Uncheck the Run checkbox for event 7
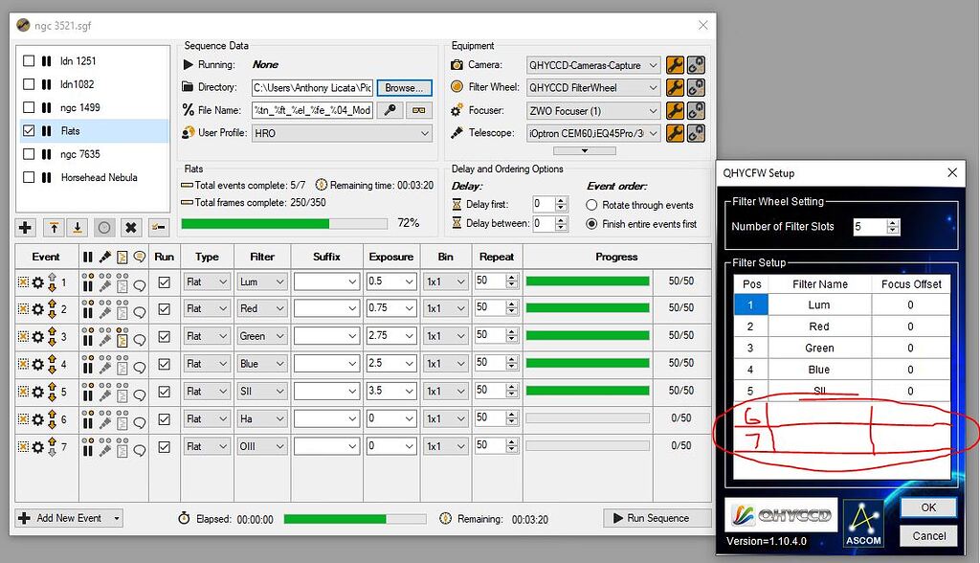The width and height of the screenshot is (980, 563). tap(164, 447)
